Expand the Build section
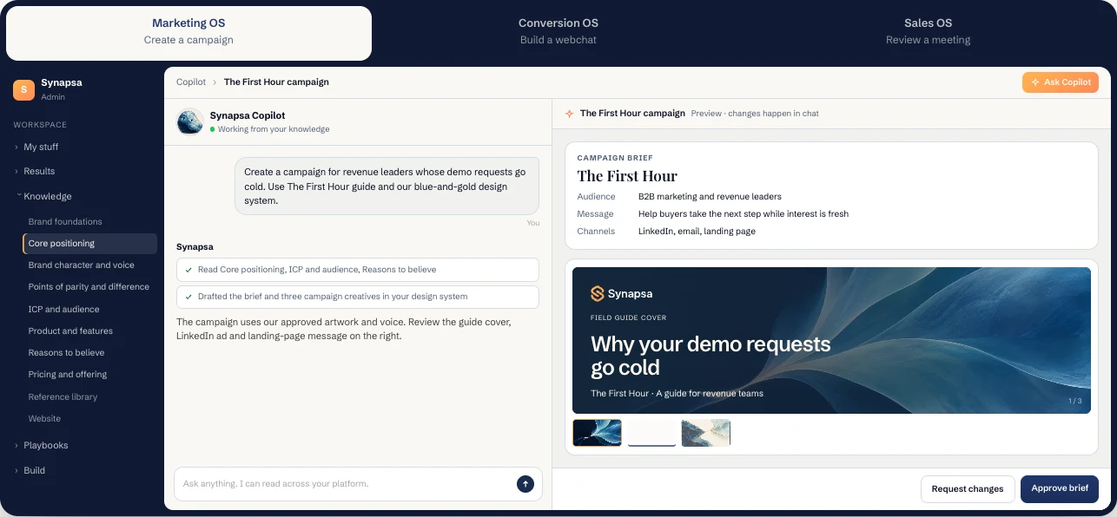 [34, 470]
